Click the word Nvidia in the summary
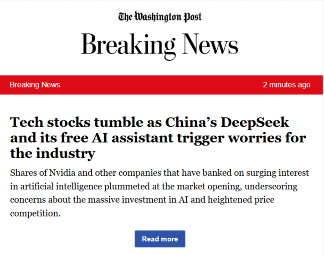The image size is (324, 255). click(x=62, y=173)
